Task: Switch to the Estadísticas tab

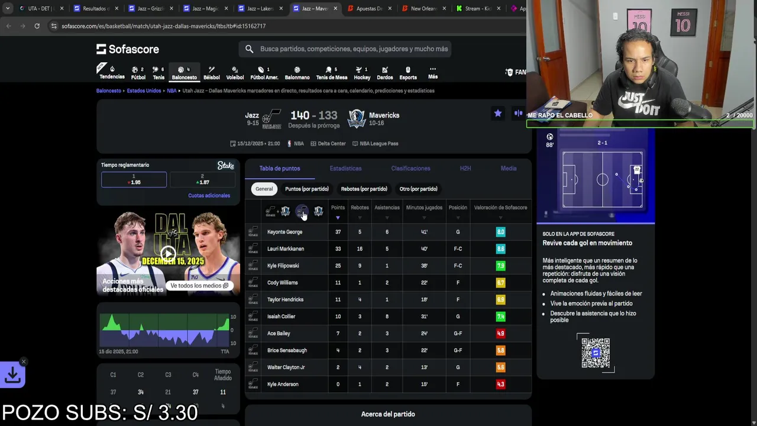Action: coord(345,169)
